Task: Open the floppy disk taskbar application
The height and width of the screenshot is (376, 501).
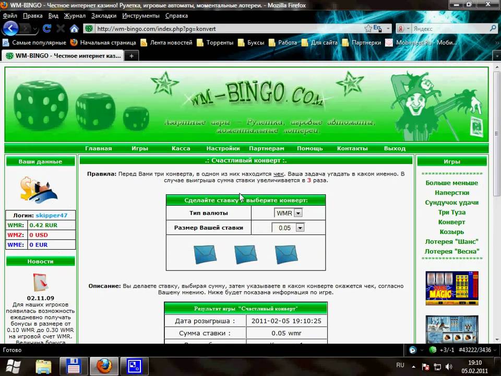Action: click(74, 367)
